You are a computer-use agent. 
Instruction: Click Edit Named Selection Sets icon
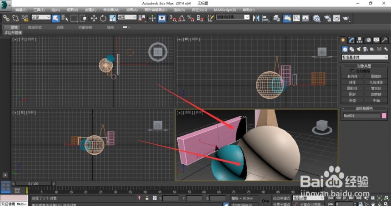[211, 18]
